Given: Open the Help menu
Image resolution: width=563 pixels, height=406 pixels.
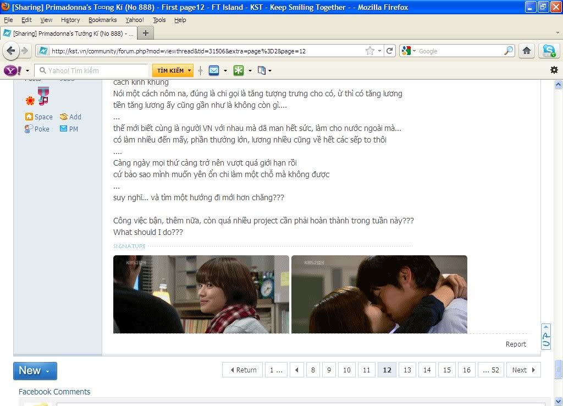Looking at the screenshot, I should coord(180,20).
